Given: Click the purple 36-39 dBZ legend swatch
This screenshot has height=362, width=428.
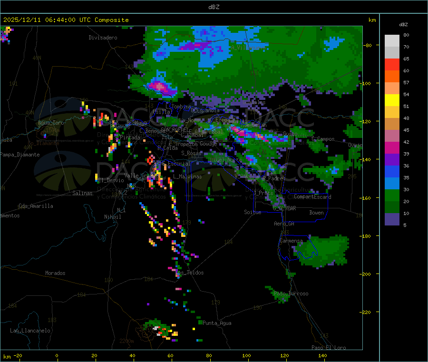Looking at the screenshot, I should pos(392,160).
